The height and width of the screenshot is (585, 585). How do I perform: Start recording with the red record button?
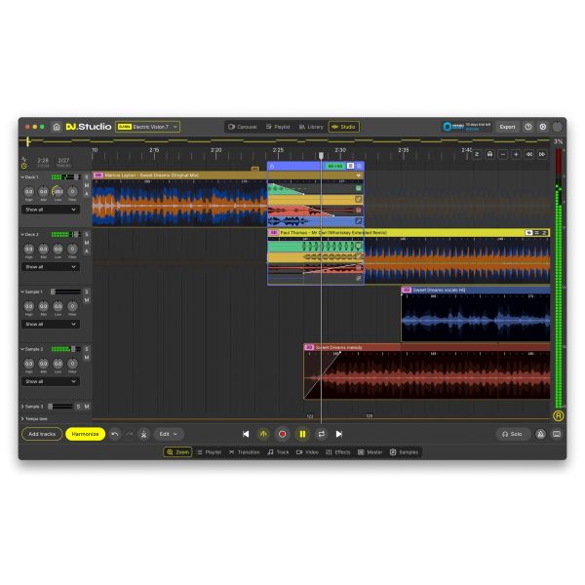tap(283, 434)
